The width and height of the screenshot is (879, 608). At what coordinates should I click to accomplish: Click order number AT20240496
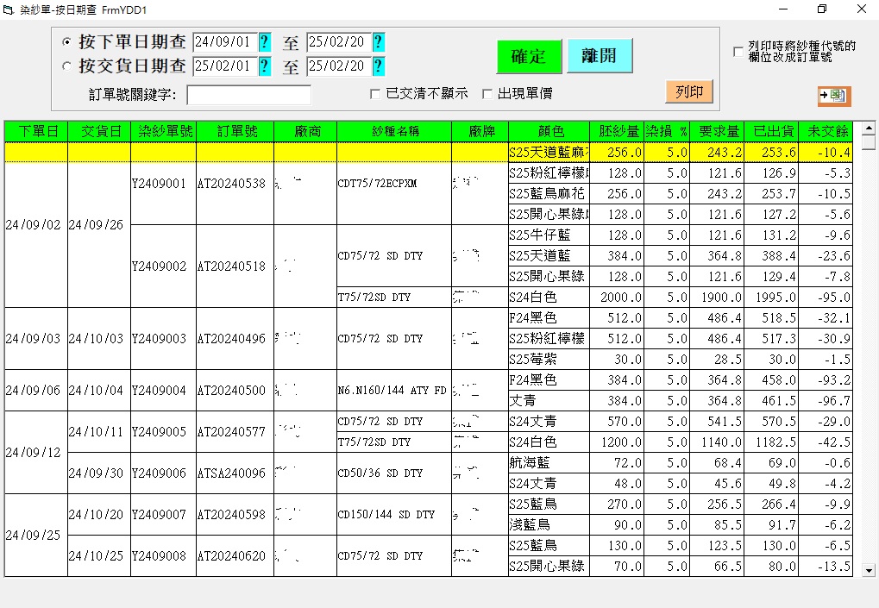[235, 338]
